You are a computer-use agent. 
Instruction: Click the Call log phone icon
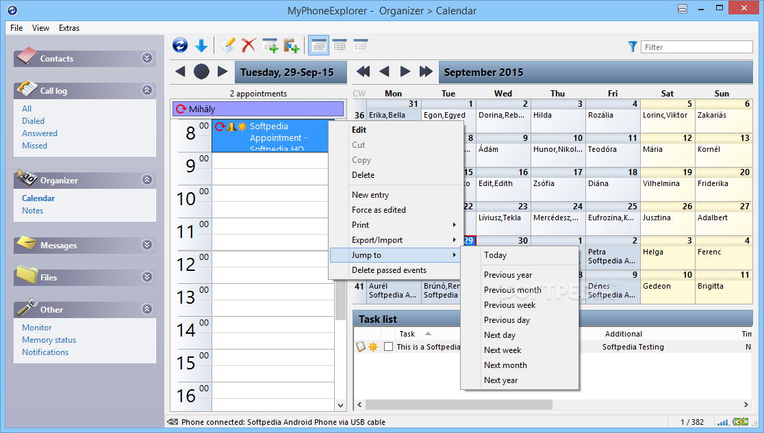point(27,88)
